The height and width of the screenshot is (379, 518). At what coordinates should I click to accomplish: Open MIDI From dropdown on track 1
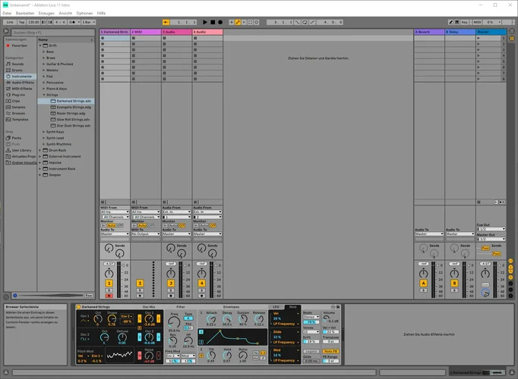[x=115, y=211]
